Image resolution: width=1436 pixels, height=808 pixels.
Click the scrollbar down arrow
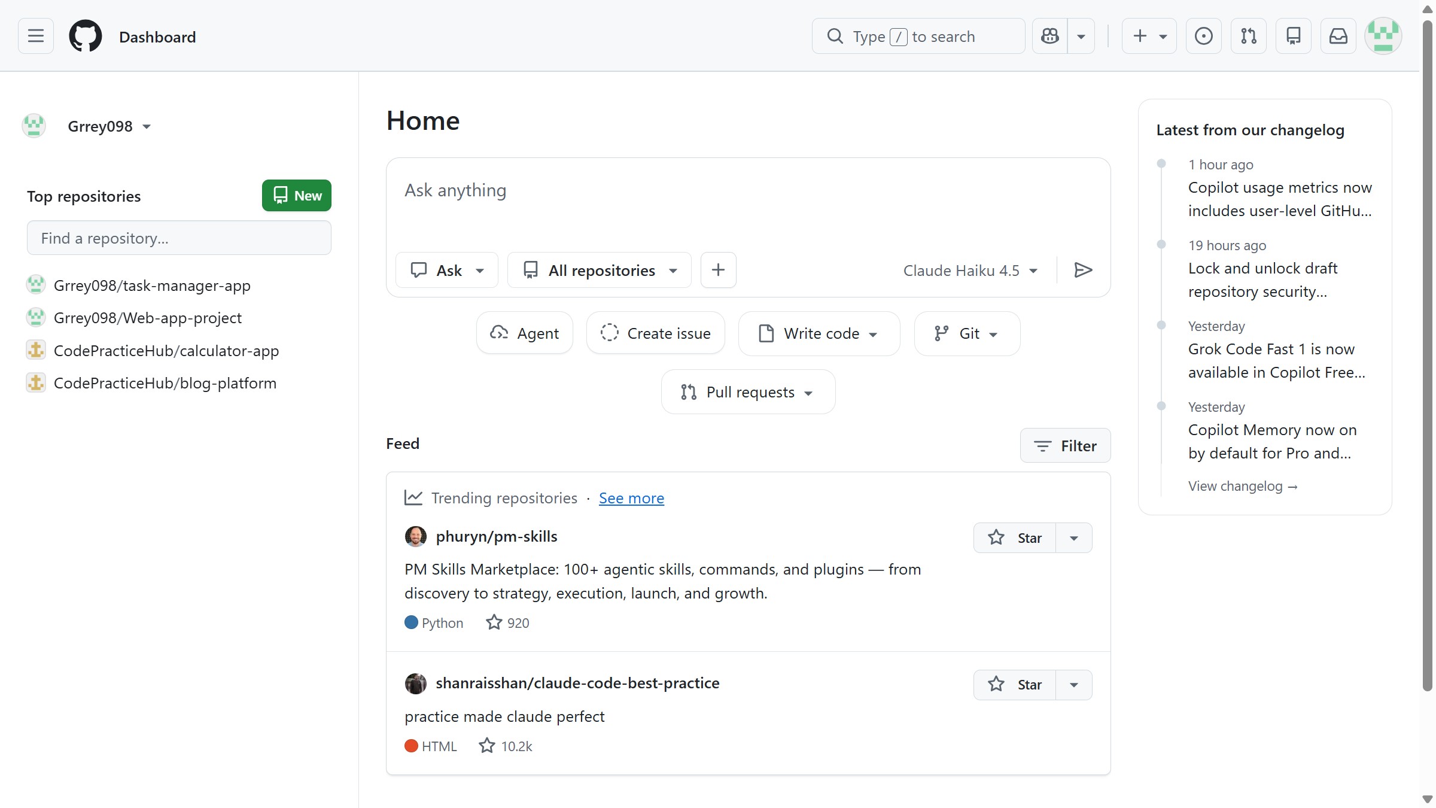coord(1428,800)
